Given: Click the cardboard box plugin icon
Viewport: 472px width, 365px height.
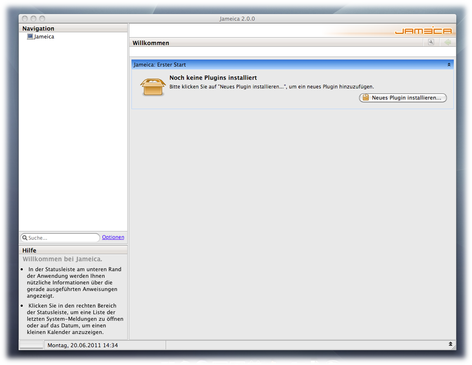Looking at the screenshot, I should [x=153, y=87].
